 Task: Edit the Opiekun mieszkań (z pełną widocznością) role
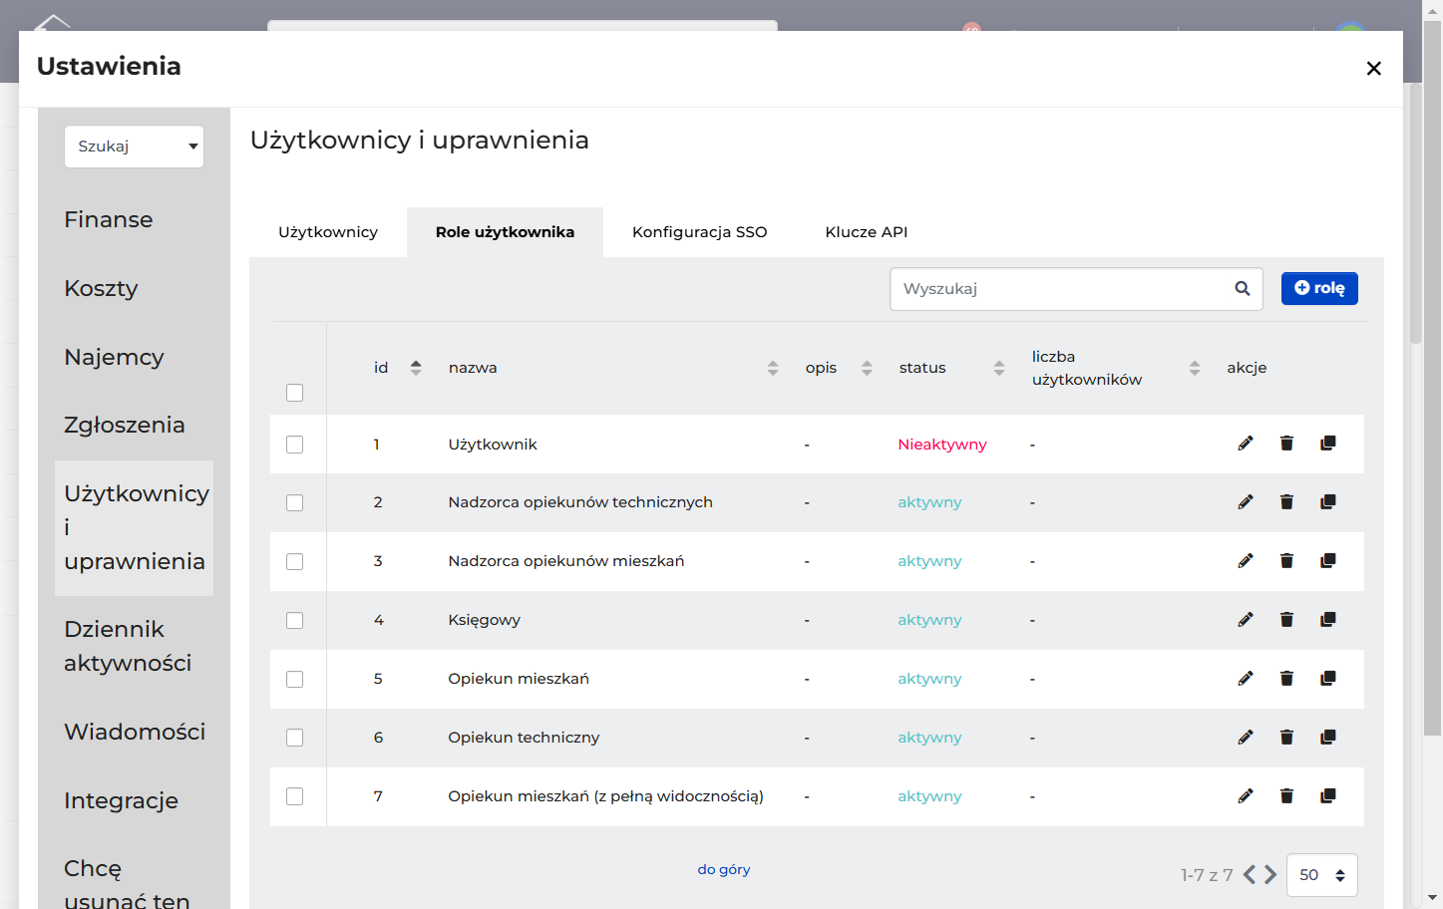[1246, 796]
